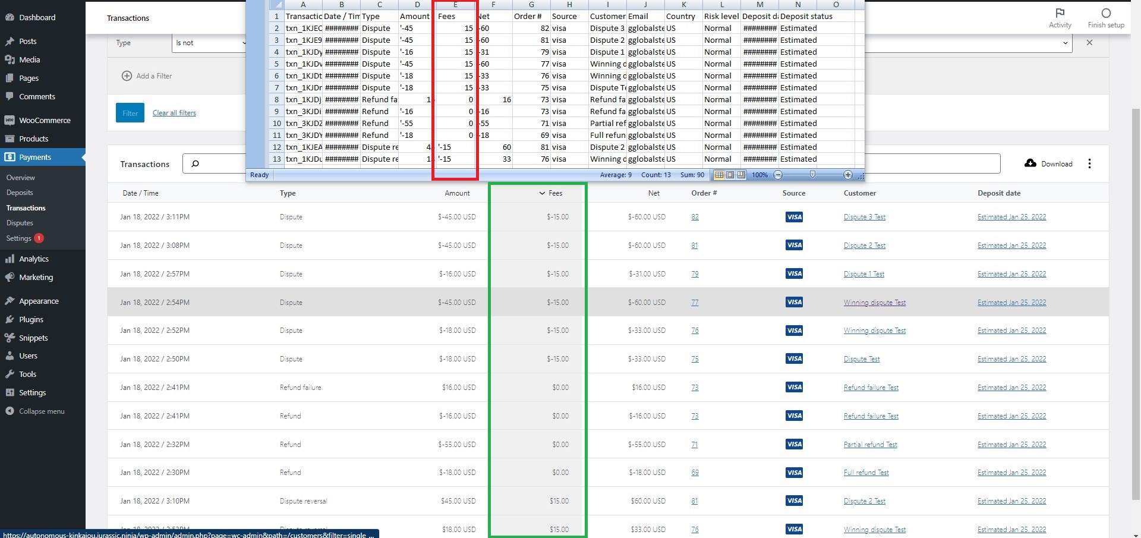Select Disputes under Payments menu
This screenshot has height=538, width=1141.
pyautogui.click(x=20, y=222)
